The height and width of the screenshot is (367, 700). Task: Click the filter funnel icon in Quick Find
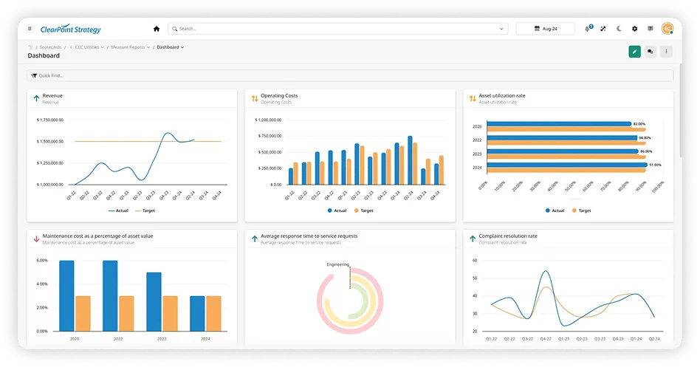[34, 75]
